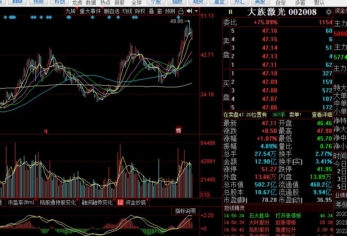
Task: Click the lock icon in chart toolbar
Action: point(181,11)
